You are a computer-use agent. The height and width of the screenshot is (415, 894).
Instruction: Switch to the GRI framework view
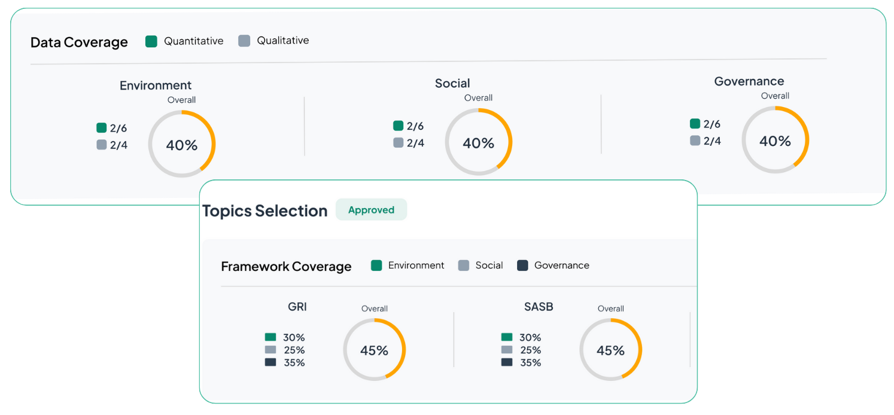tap(297, 307)
